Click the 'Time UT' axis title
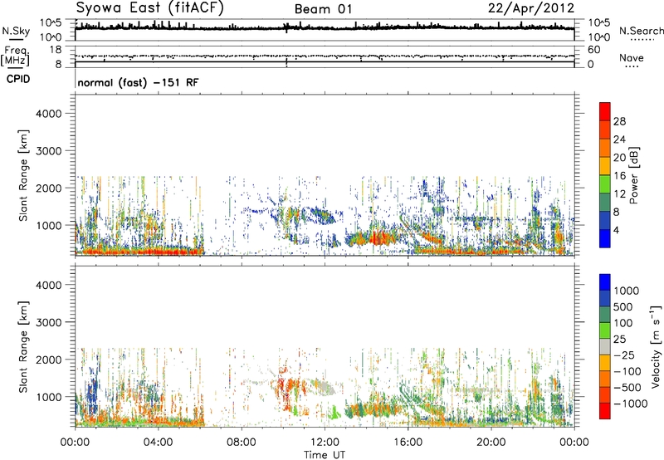664x460 pixels. click(325, 455)
